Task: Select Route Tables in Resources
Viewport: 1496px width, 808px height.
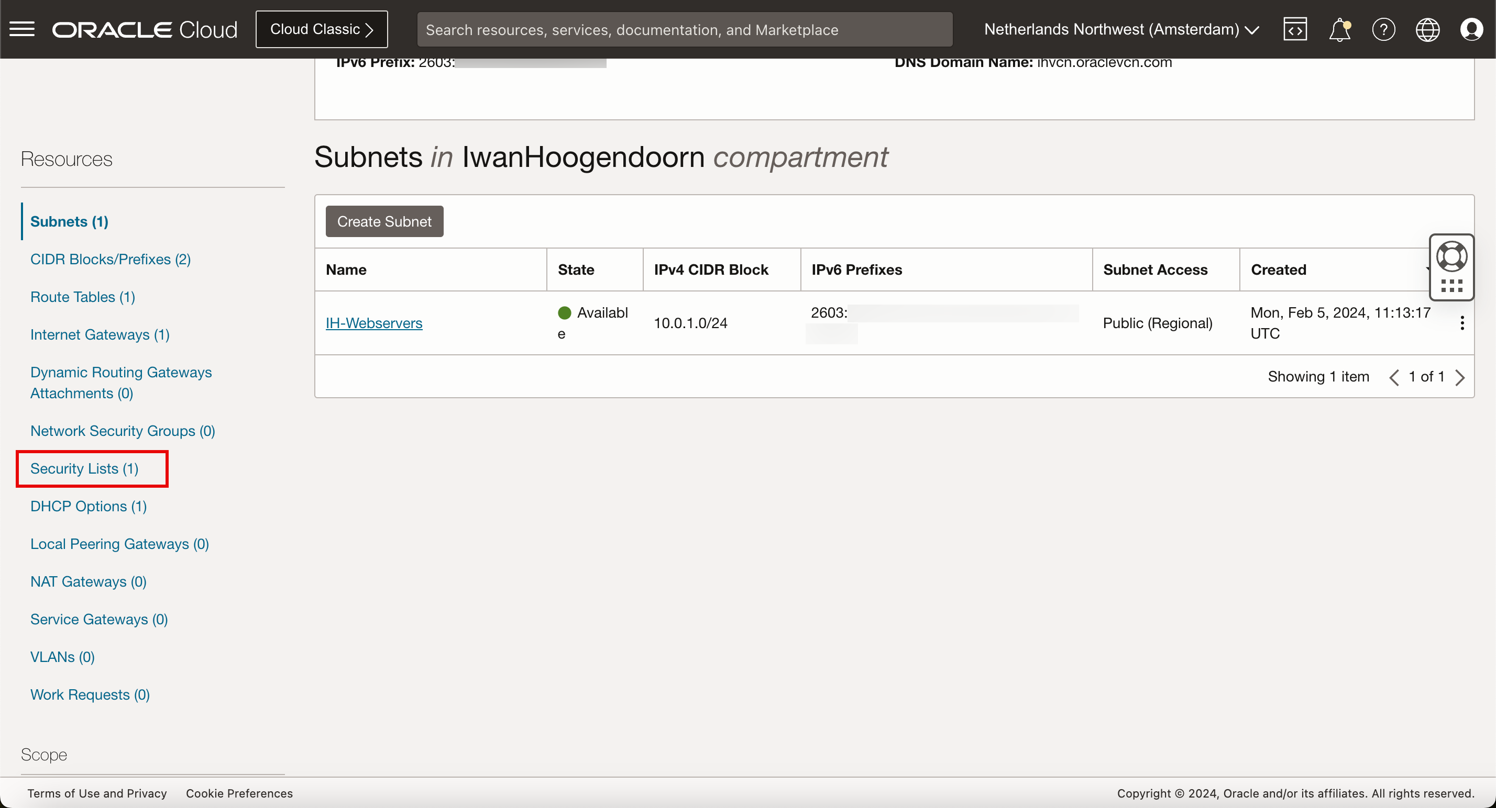Action: coord(82,297)
